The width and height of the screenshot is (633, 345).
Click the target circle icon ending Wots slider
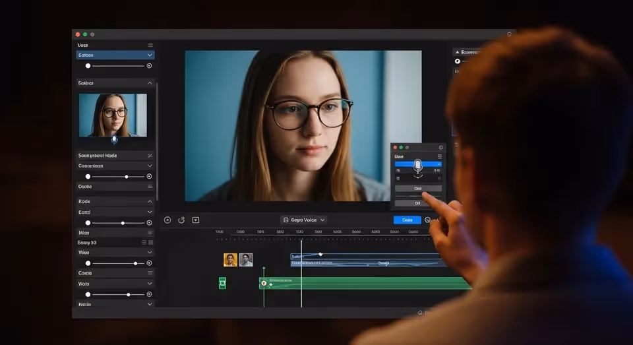[149, 294]
